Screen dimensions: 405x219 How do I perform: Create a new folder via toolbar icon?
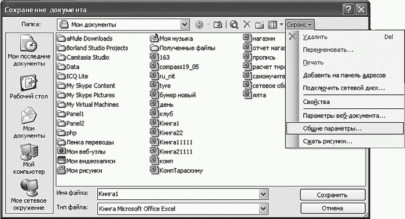click(x=259, y=24)
